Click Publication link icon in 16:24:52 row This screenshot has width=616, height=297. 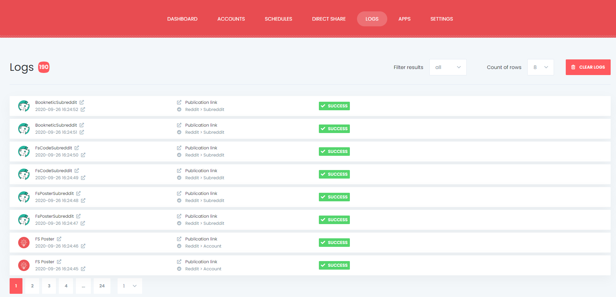pyautogui.click(x=179, y=102)
